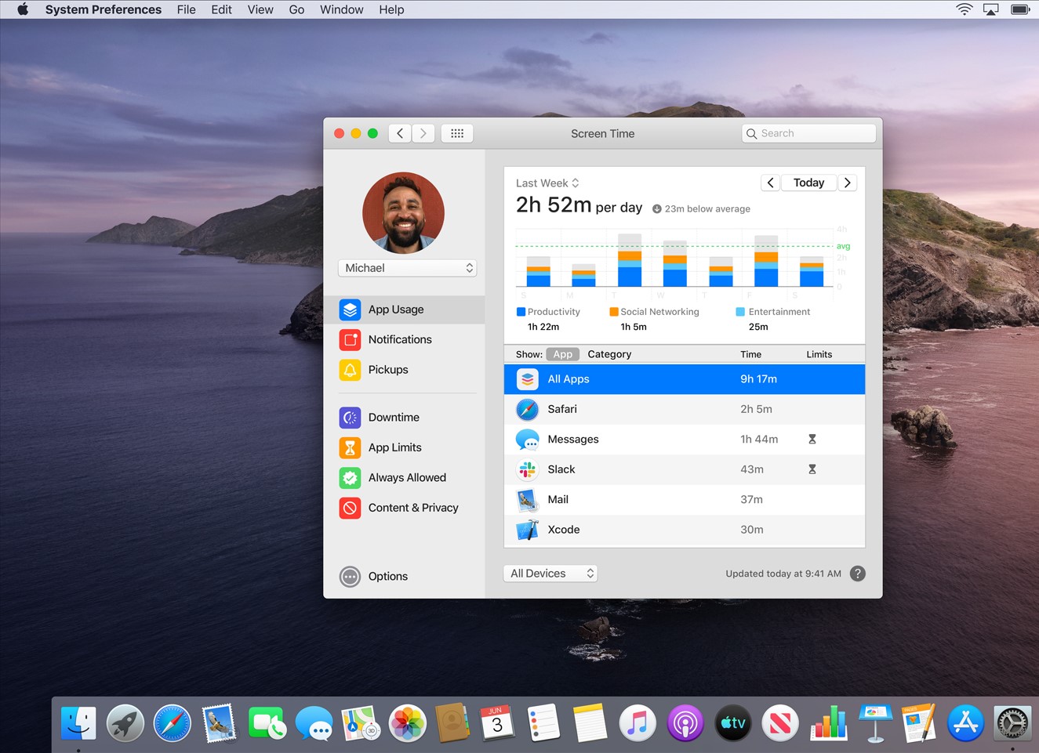Switch the Show view to Category
Image resolution: width=1039 pixels, height=753 pixels.
[609, 354]
